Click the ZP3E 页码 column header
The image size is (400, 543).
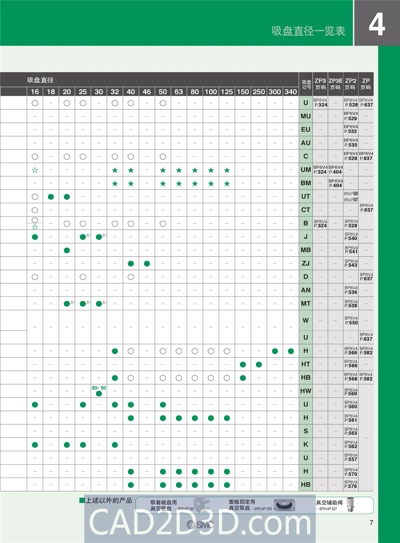pyautogui.click(x=335, y=84)
